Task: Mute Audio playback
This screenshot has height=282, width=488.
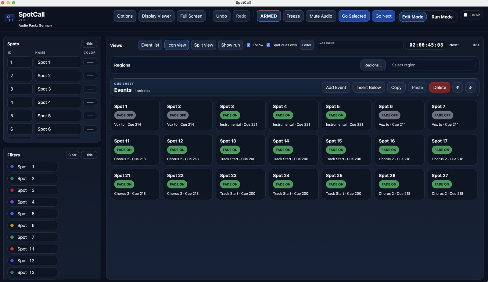Action: pyautogui.click(x=321, y=16)
